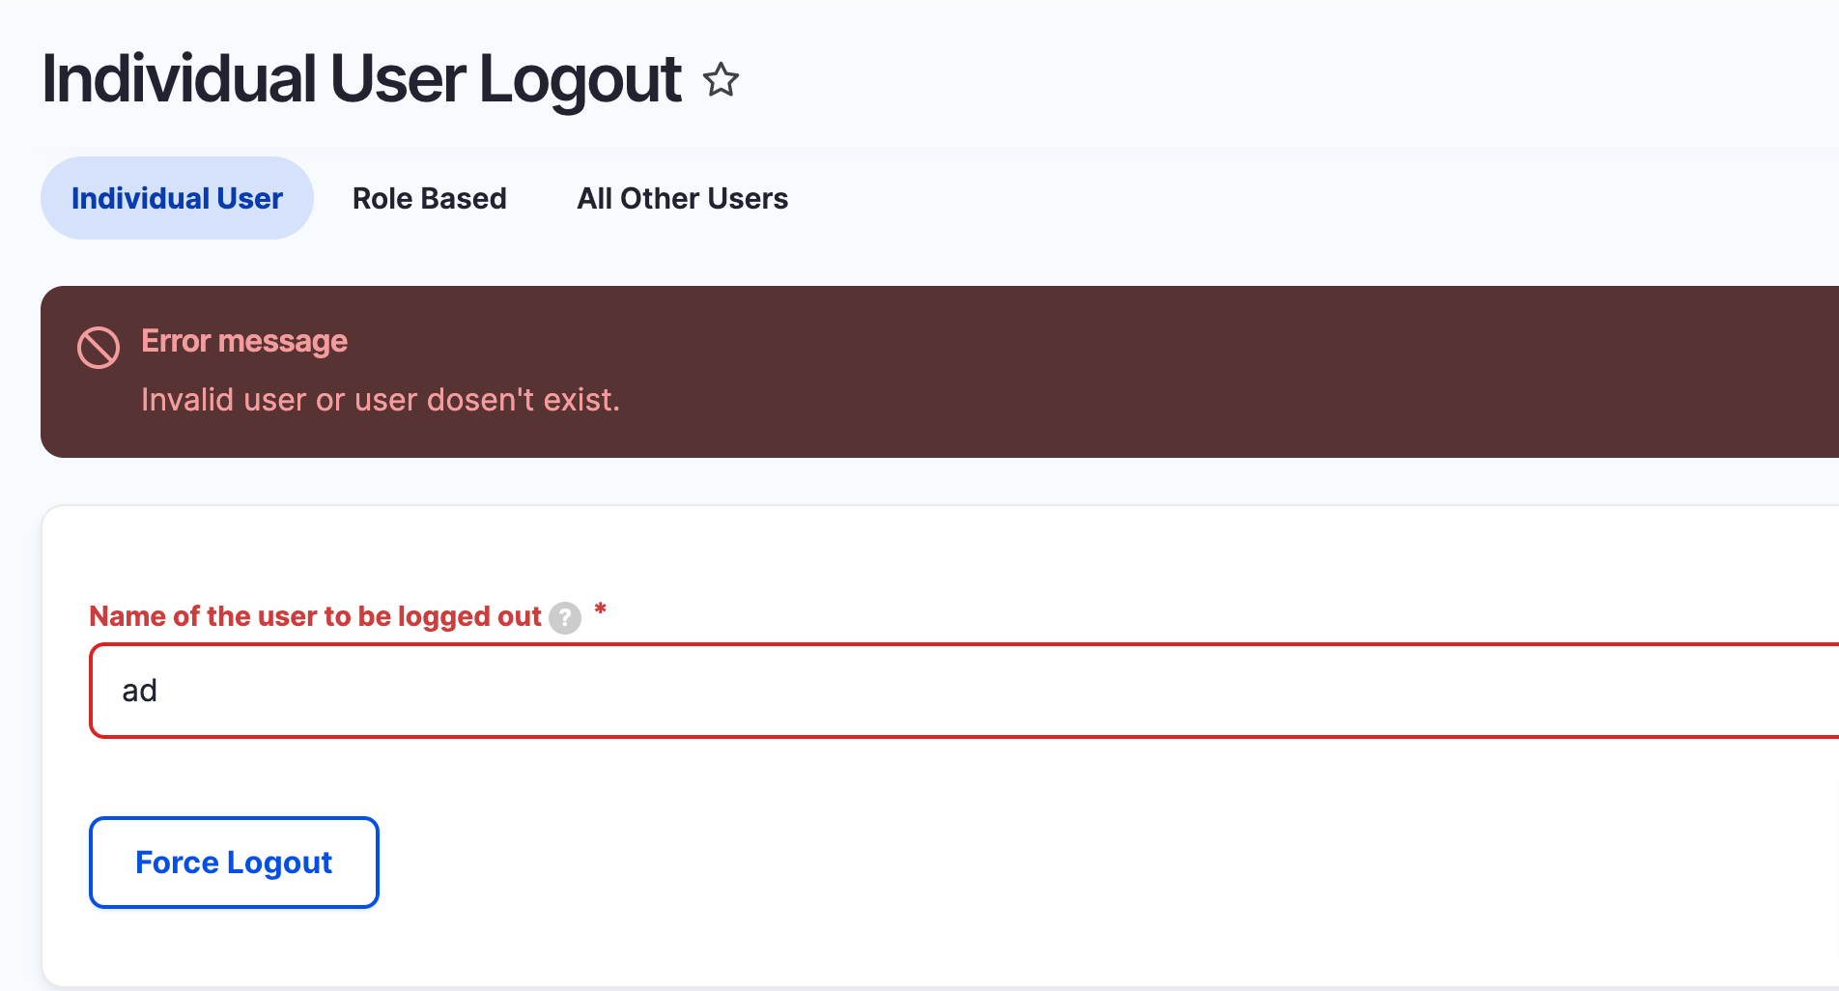Viewport: 1839px width, 991px height.
Task: Switch to the Role Based tab
Action: [430, 198]
